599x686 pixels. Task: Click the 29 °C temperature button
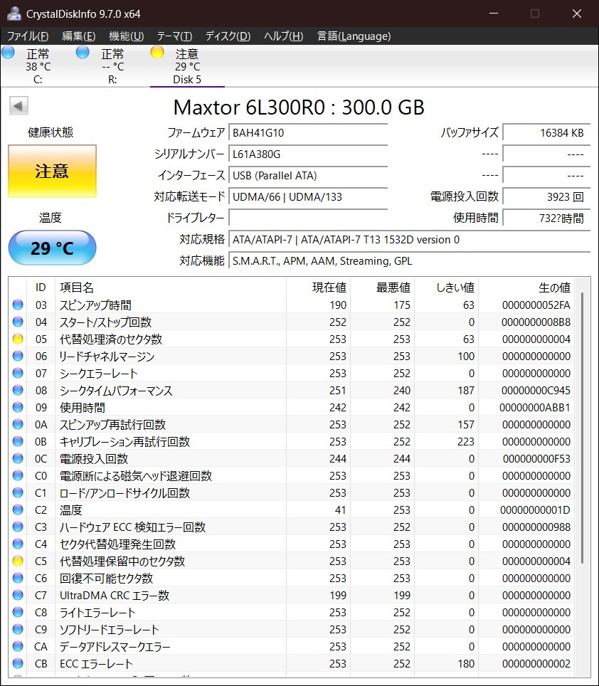pyautogui.click(x=52, y=248)
